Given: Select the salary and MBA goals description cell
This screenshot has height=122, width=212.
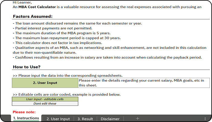Looking at the screenshot, I should tap(144, 83).
